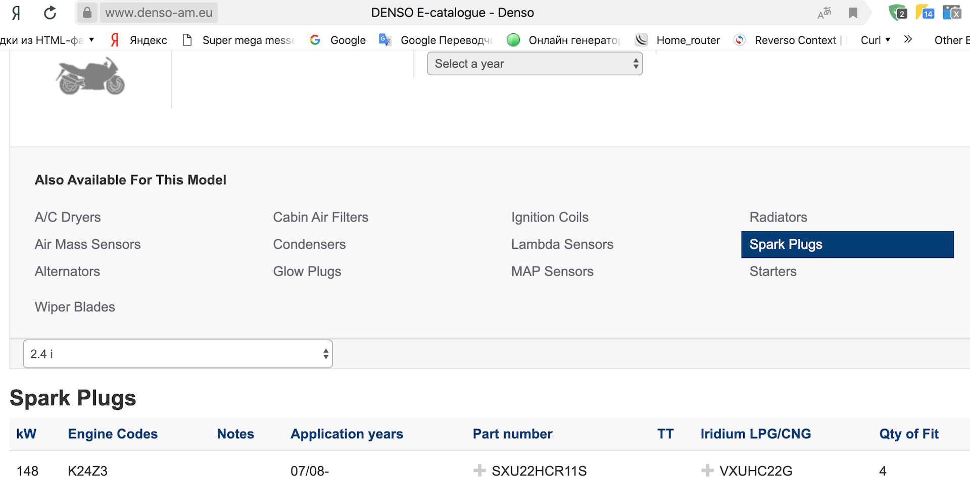Select the Cabin Air Filters category
The height and width of the screenshot is (480, 970).
tap(321, 217)
